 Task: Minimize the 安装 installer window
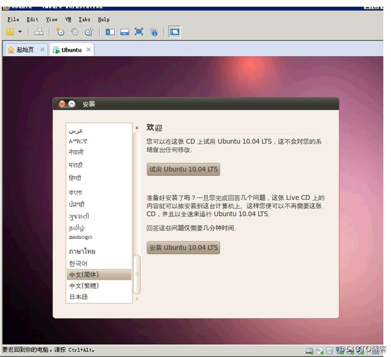tap(72, 104)
